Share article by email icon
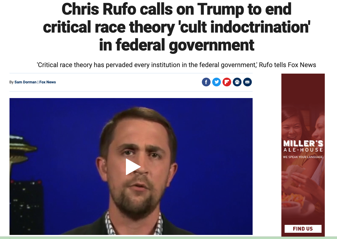The height and width of the screenshot is (239, 337). point(247,82)
